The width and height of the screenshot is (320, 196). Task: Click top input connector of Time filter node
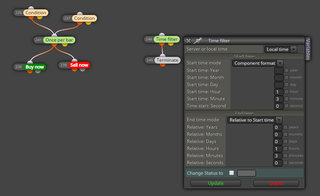(x=162, y=35)
